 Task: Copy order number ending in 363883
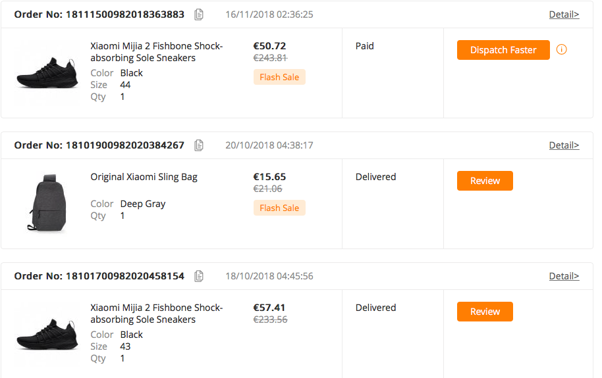pyautogui.click(x=199, y=14)
